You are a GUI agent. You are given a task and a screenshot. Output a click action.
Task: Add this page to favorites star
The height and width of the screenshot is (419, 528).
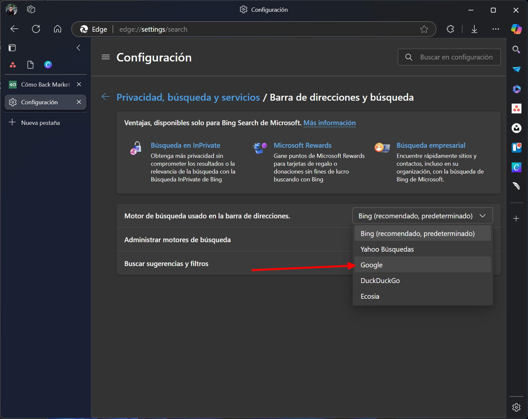click(424, 29)
